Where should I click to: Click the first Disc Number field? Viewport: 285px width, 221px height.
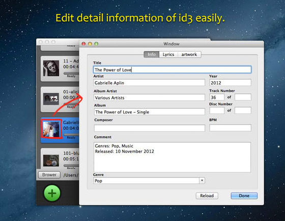coord(217,110)
